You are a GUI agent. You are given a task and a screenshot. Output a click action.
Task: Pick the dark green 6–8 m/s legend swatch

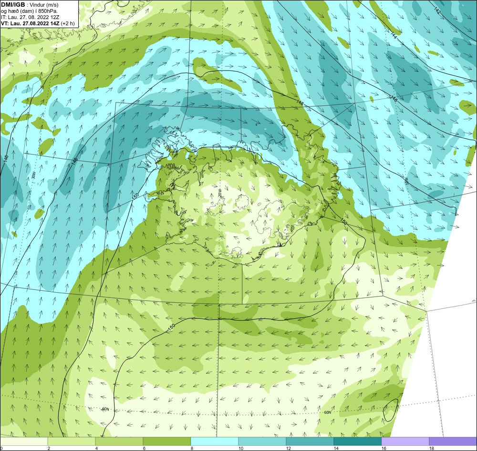(x=166, y=441)
